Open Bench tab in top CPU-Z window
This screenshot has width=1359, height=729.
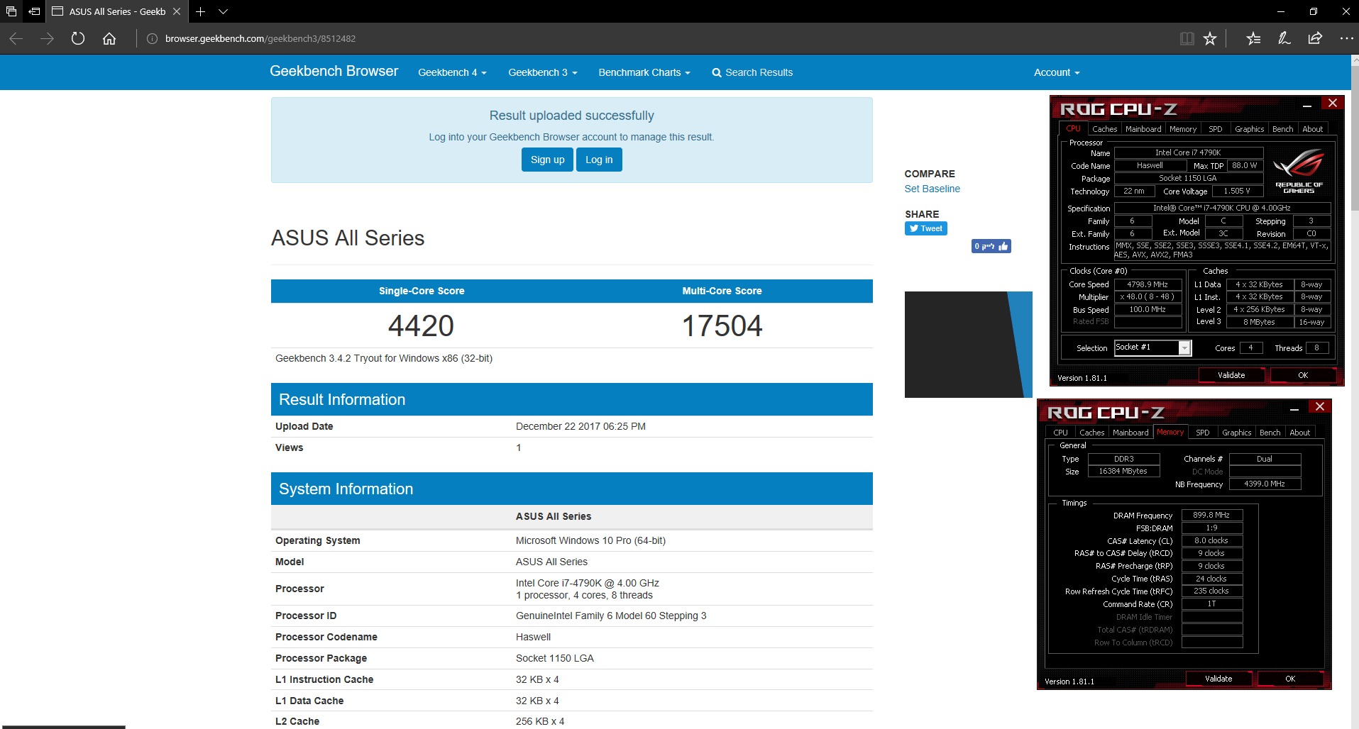pos(1282,129)
